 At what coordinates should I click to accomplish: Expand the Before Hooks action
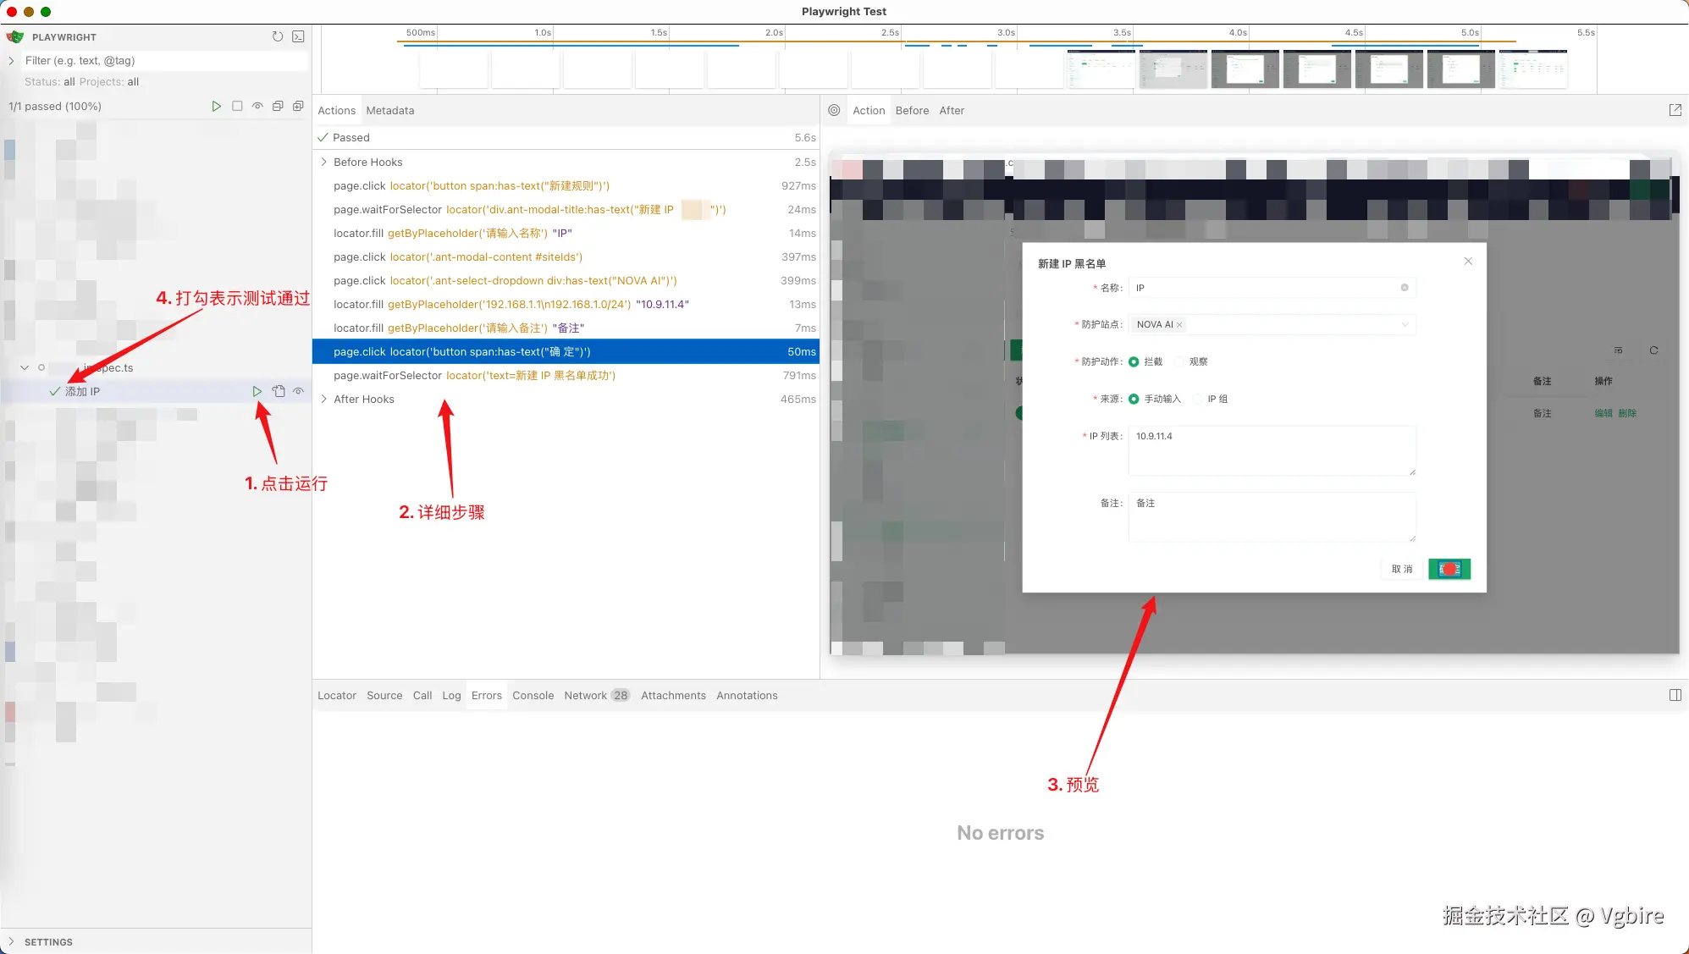tap(323, 162)
